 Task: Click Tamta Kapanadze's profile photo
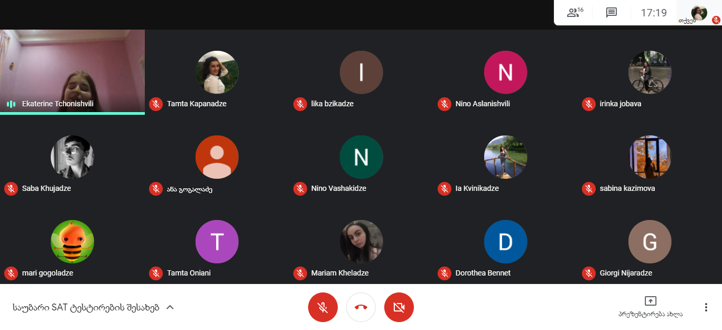tap(217, 72)
